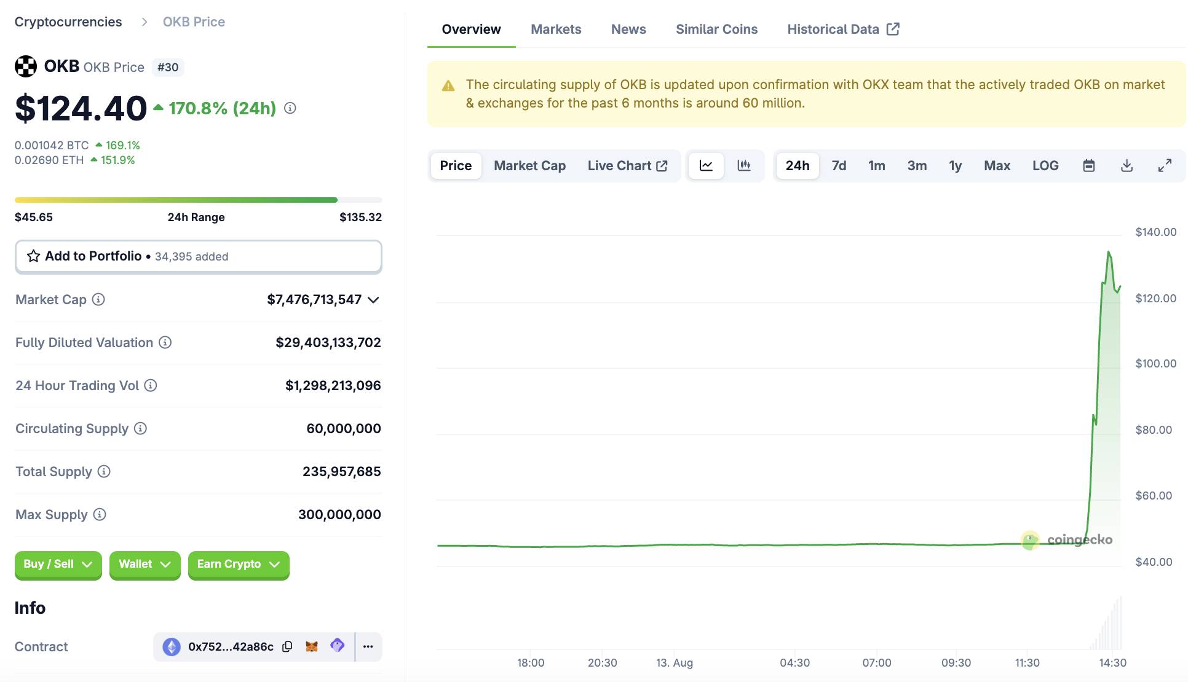This screenshot has height=682, width=1188.
Task: Select the 7d chart range
Action: coord(839,166)
